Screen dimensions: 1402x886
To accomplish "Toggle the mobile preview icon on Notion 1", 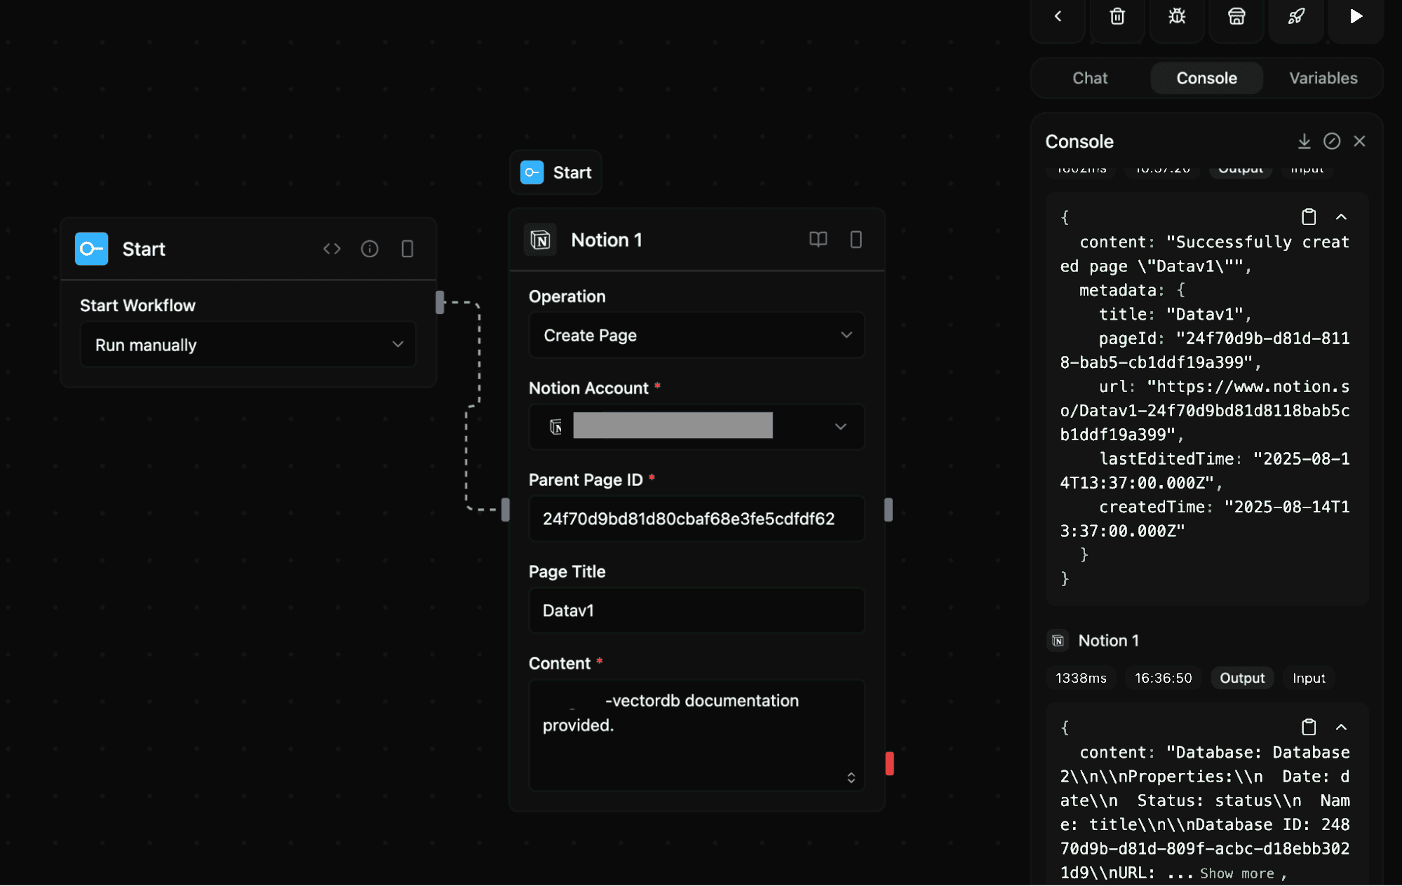I will coord(856,240).
